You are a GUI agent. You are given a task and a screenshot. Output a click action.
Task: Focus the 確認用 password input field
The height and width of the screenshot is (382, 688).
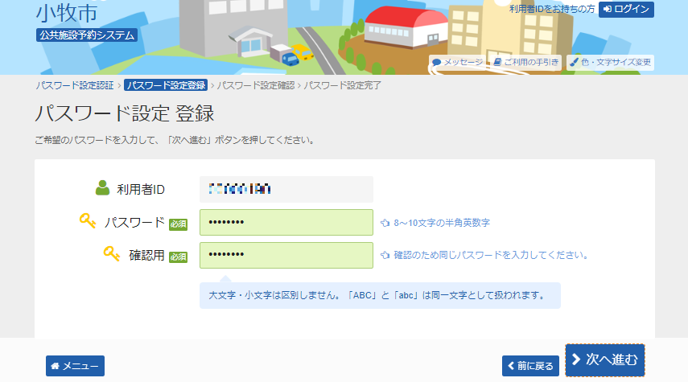point(286,255)
